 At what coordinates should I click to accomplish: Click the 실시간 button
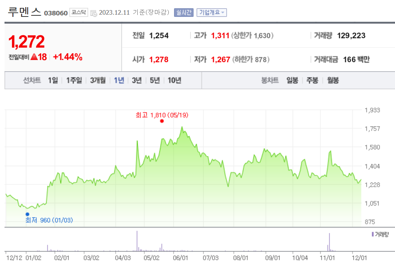pos(184,12)
